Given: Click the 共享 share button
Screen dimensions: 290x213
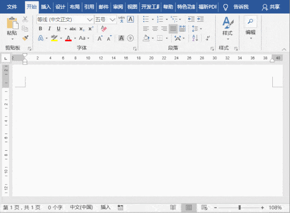Looking at the screenshot, I should click(x=271, y=7).
